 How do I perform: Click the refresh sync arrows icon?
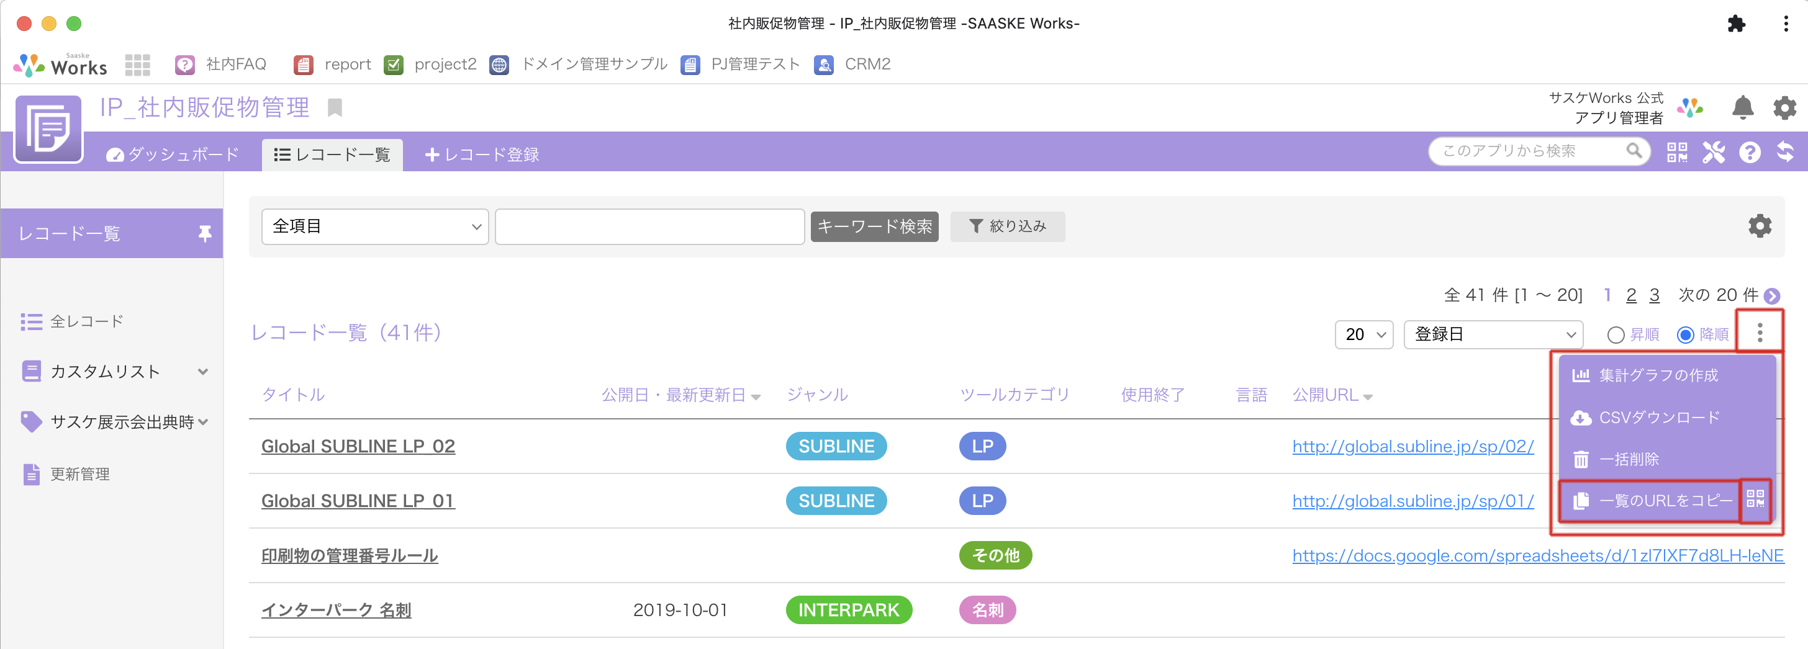pos(1785,151)
